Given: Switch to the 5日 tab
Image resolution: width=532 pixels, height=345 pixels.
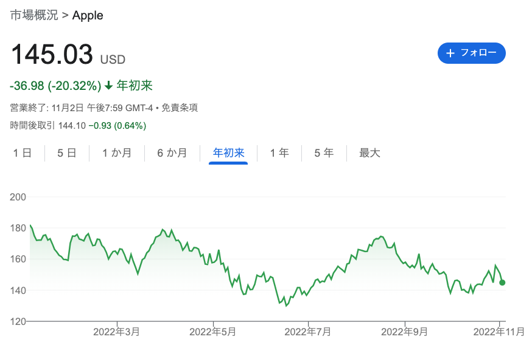Looking at the screenshot, I should [x=66, y=153].
